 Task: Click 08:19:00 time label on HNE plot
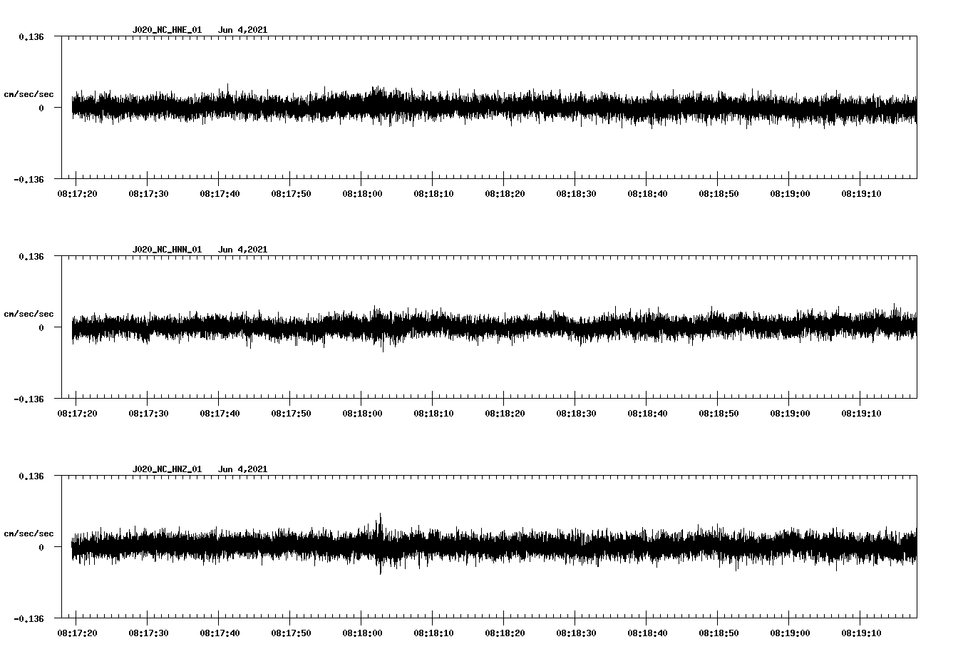[x=790, y=193]
